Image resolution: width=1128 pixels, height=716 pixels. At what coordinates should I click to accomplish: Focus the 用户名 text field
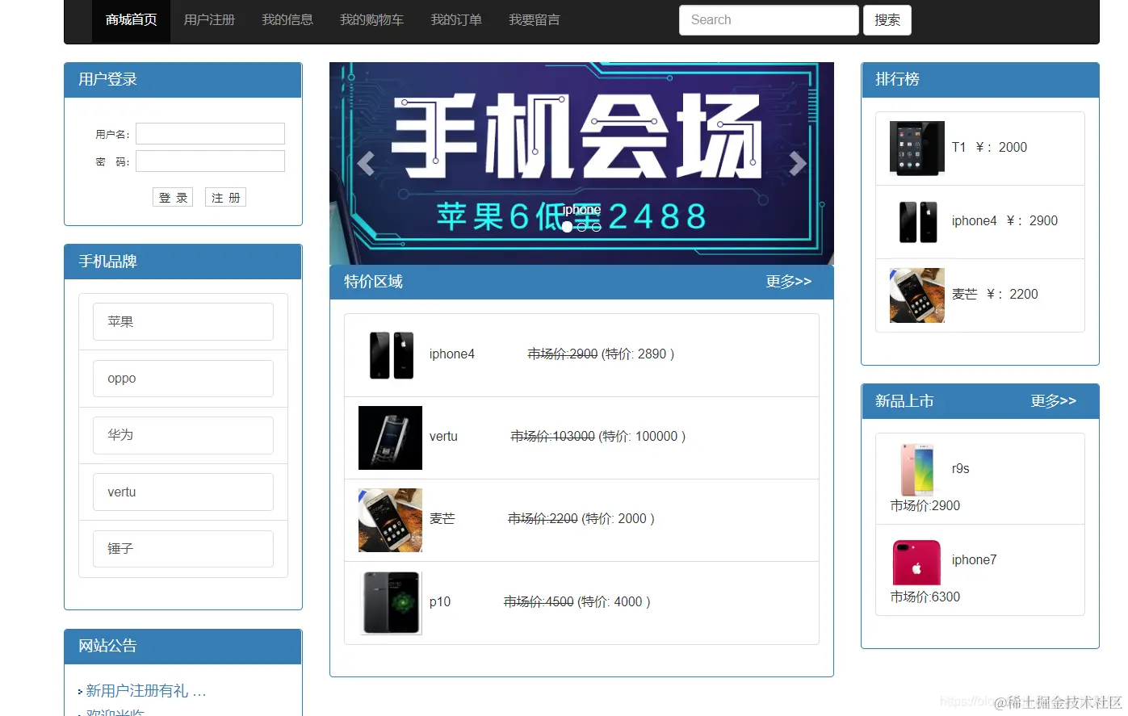pos(210,133)
